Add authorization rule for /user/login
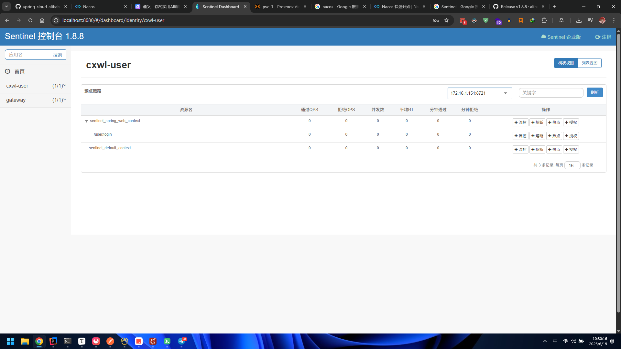This screenshot has height=349, width=621. (x=571, y=136)
